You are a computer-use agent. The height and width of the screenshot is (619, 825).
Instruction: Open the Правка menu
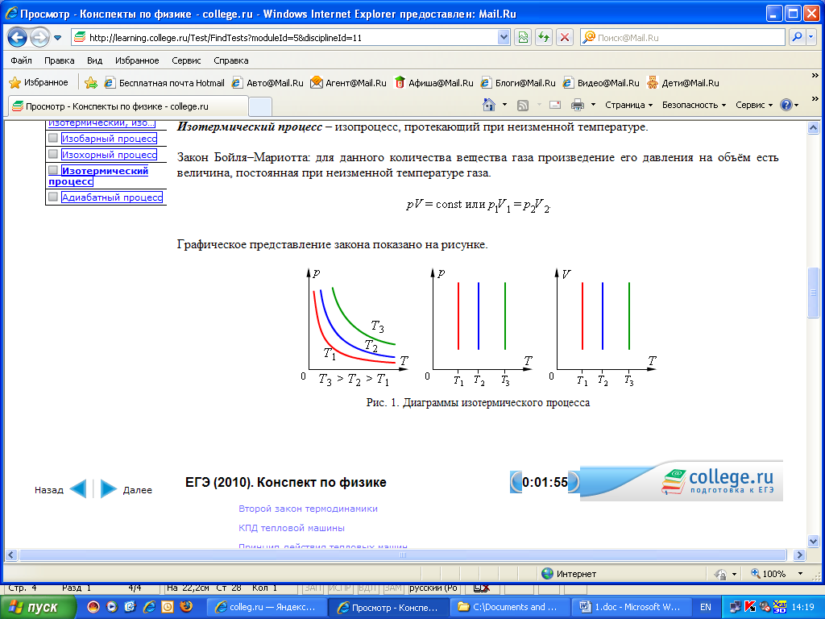[59, 60]
